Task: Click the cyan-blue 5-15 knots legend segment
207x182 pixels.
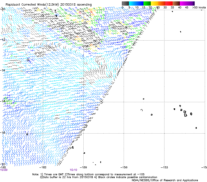Action: pyautogui.click(x=136, y=3)
